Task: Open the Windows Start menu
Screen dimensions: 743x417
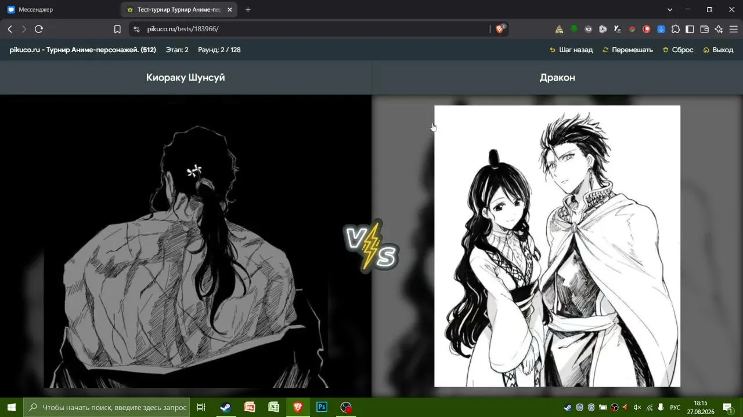Action: 12,407
